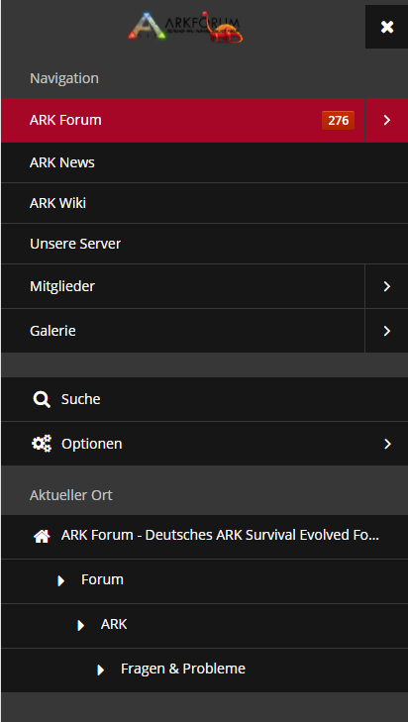Click the home icon under Aktueller Ort
408x722 pixels.
coord(42,536)
